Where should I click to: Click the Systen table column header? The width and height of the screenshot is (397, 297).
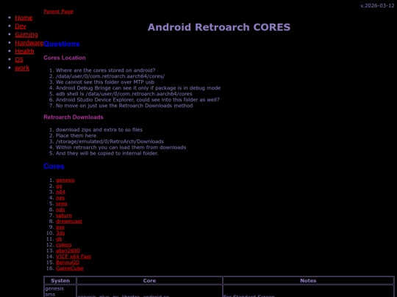click(x=60, y=281)
